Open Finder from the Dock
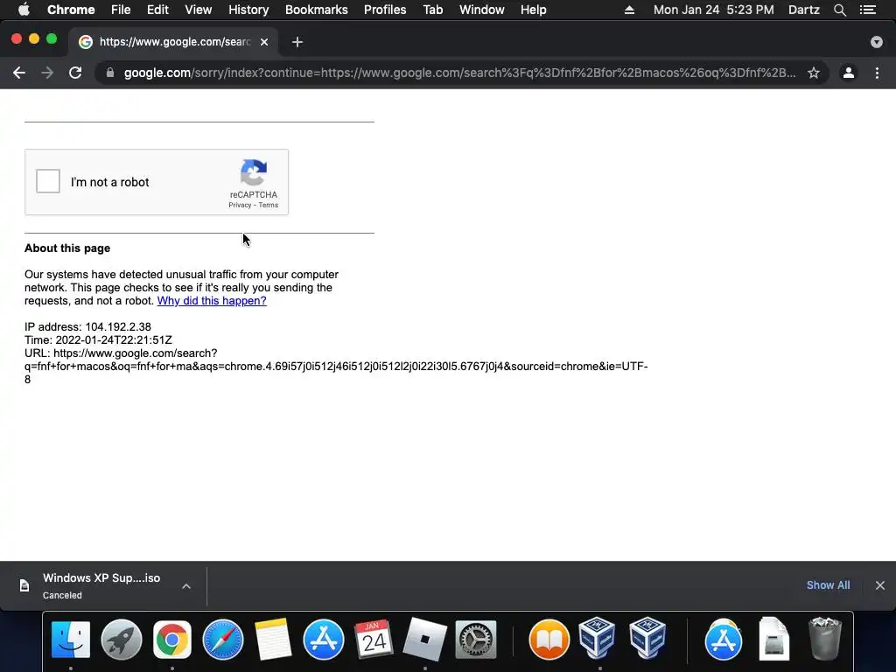 click(70, 640)
